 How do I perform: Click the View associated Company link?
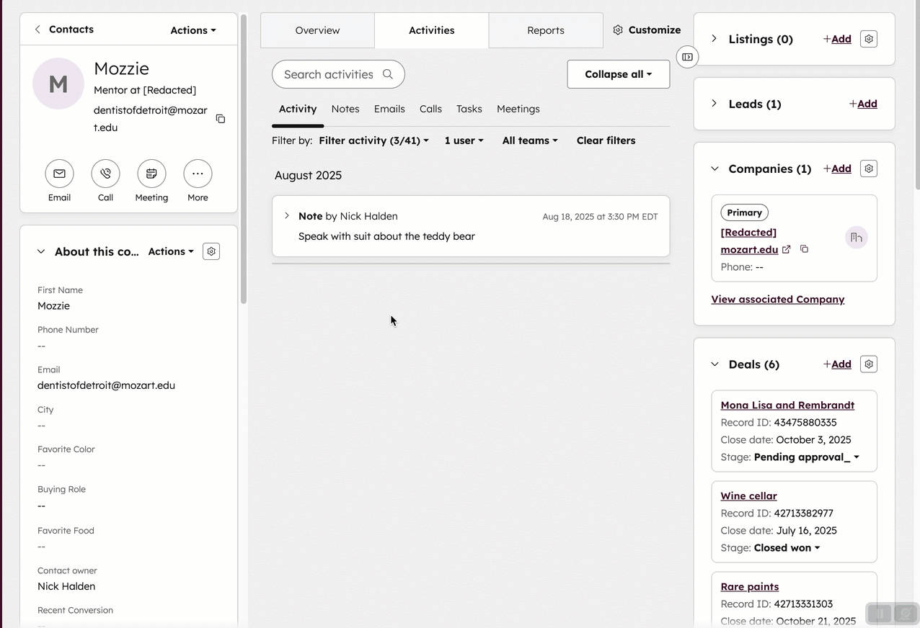click(777, 299)
